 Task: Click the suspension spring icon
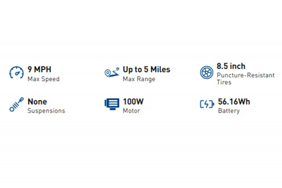coord(17,105)
